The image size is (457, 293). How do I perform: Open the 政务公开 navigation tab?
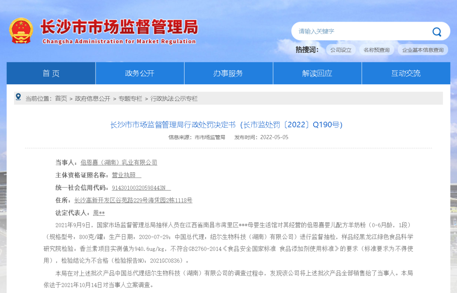click(x=140, y=73)
